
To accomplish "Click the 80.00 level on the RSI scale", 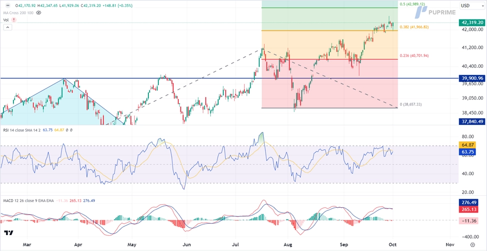I will (468, 136).
